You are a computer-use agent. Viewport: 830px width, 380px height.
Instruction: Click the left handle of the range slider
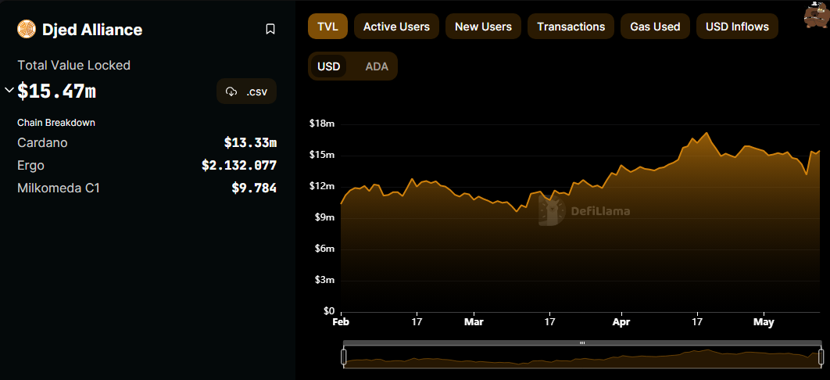[x=344, y=357]
